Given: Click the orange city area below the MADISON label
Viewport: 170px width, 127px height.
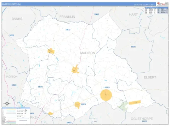Looking at the screenshot, I should point(75,69).
